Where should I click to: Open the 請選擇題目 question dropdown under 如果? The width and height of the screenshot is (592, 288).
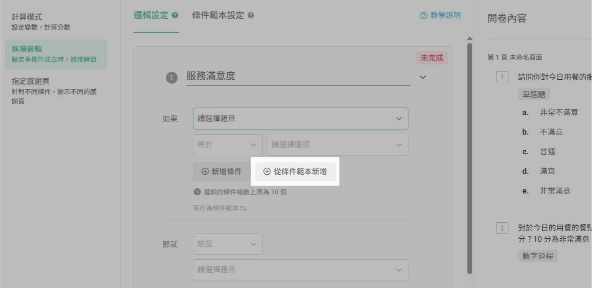300,119
